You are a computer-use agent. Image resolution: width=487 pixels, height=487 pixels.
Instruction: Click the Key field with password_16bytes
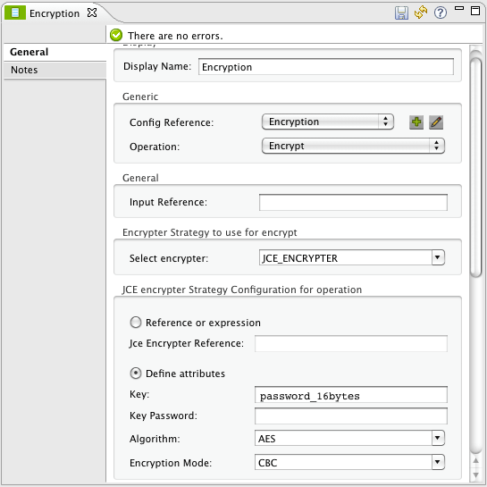tap(351, 395)
